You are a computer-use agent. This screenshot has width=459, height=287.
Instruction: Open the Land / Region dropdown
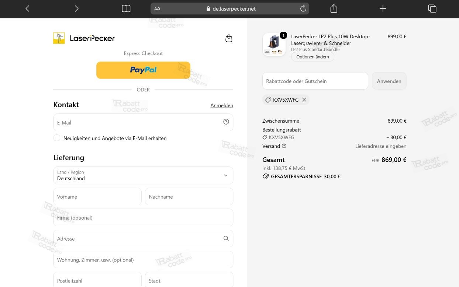click(x=143, y=175)
